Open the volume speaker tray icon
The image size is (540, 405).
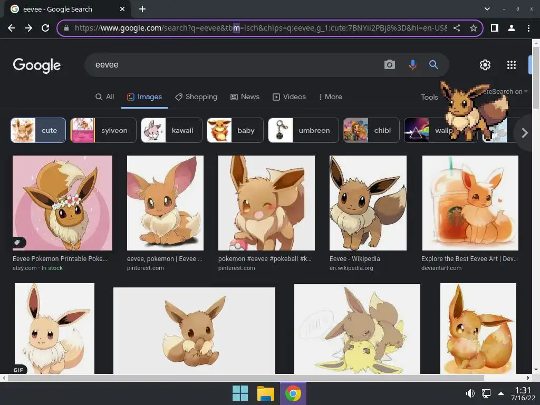(470, 393)
